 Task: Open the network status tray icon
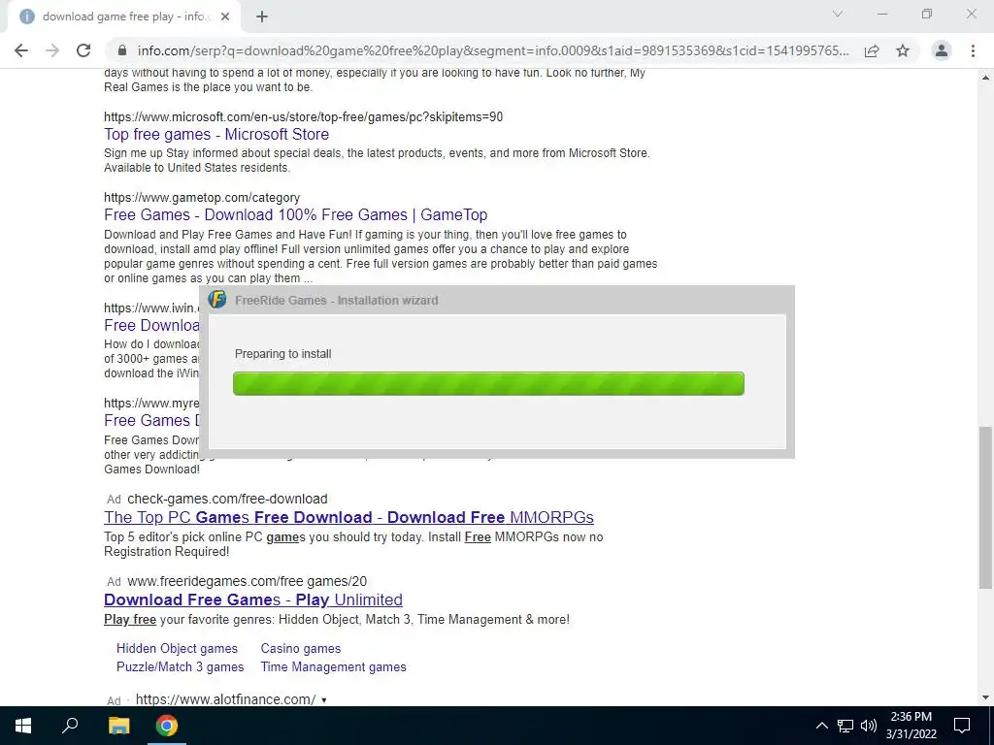pos(845,726)
